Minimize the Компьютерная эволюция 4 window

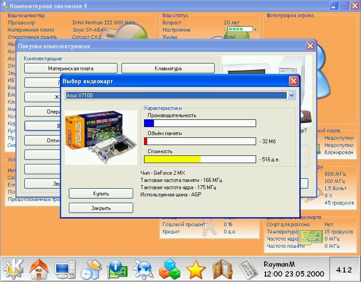pos(334,5)
